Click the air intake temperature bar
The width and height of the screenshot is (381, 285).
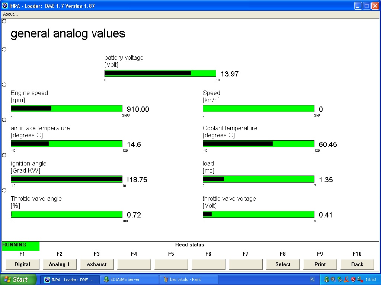click(x=67, y=144)
